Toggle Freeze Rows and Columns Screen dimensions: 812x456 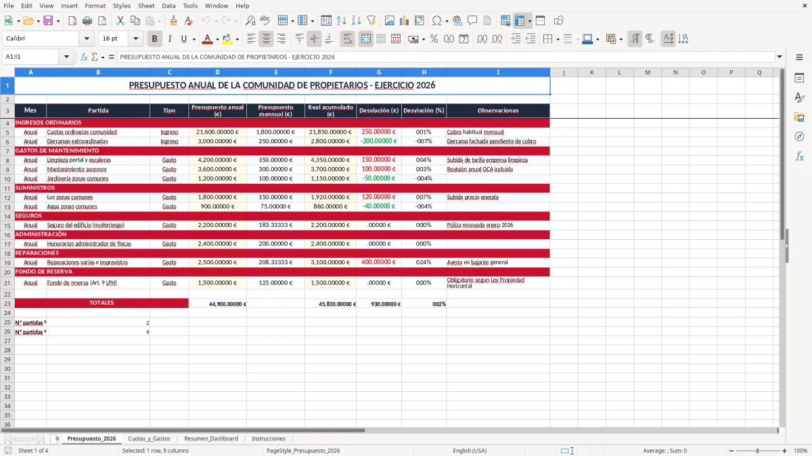(520, 21)
